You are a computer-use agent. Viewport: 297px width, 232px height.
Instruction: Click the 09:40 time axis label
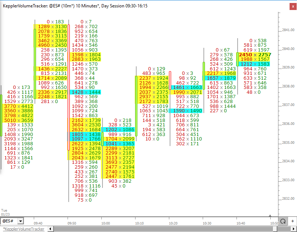pyautogui.click(x=37, y=223)
